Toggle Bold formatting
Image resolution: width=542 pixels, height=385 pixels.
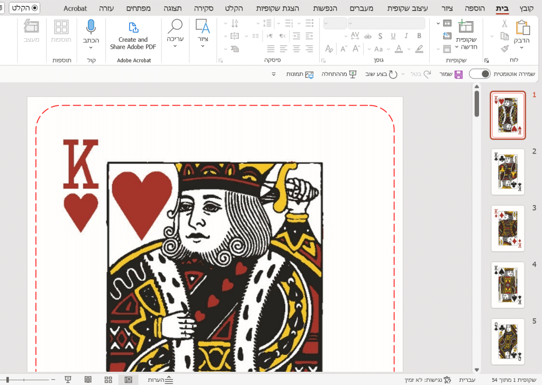tap(419, 35)
